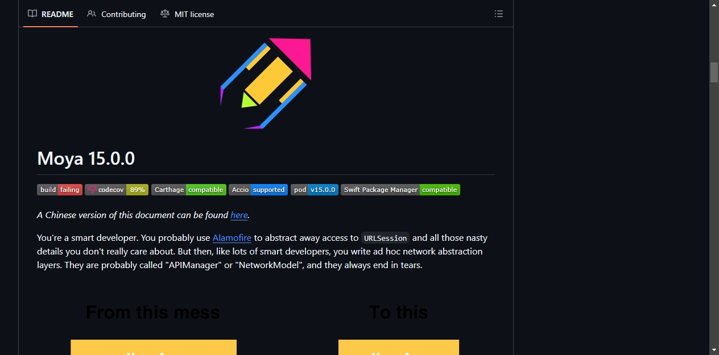Follow the 'here' Chinese version link
719x355 pixels.
(x=239, y=215)
